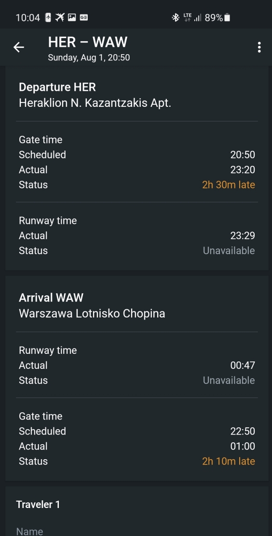Tap the Bluetooth status bar icon
Viewport: 272px width, 536px height.
(x=176, y=17)
